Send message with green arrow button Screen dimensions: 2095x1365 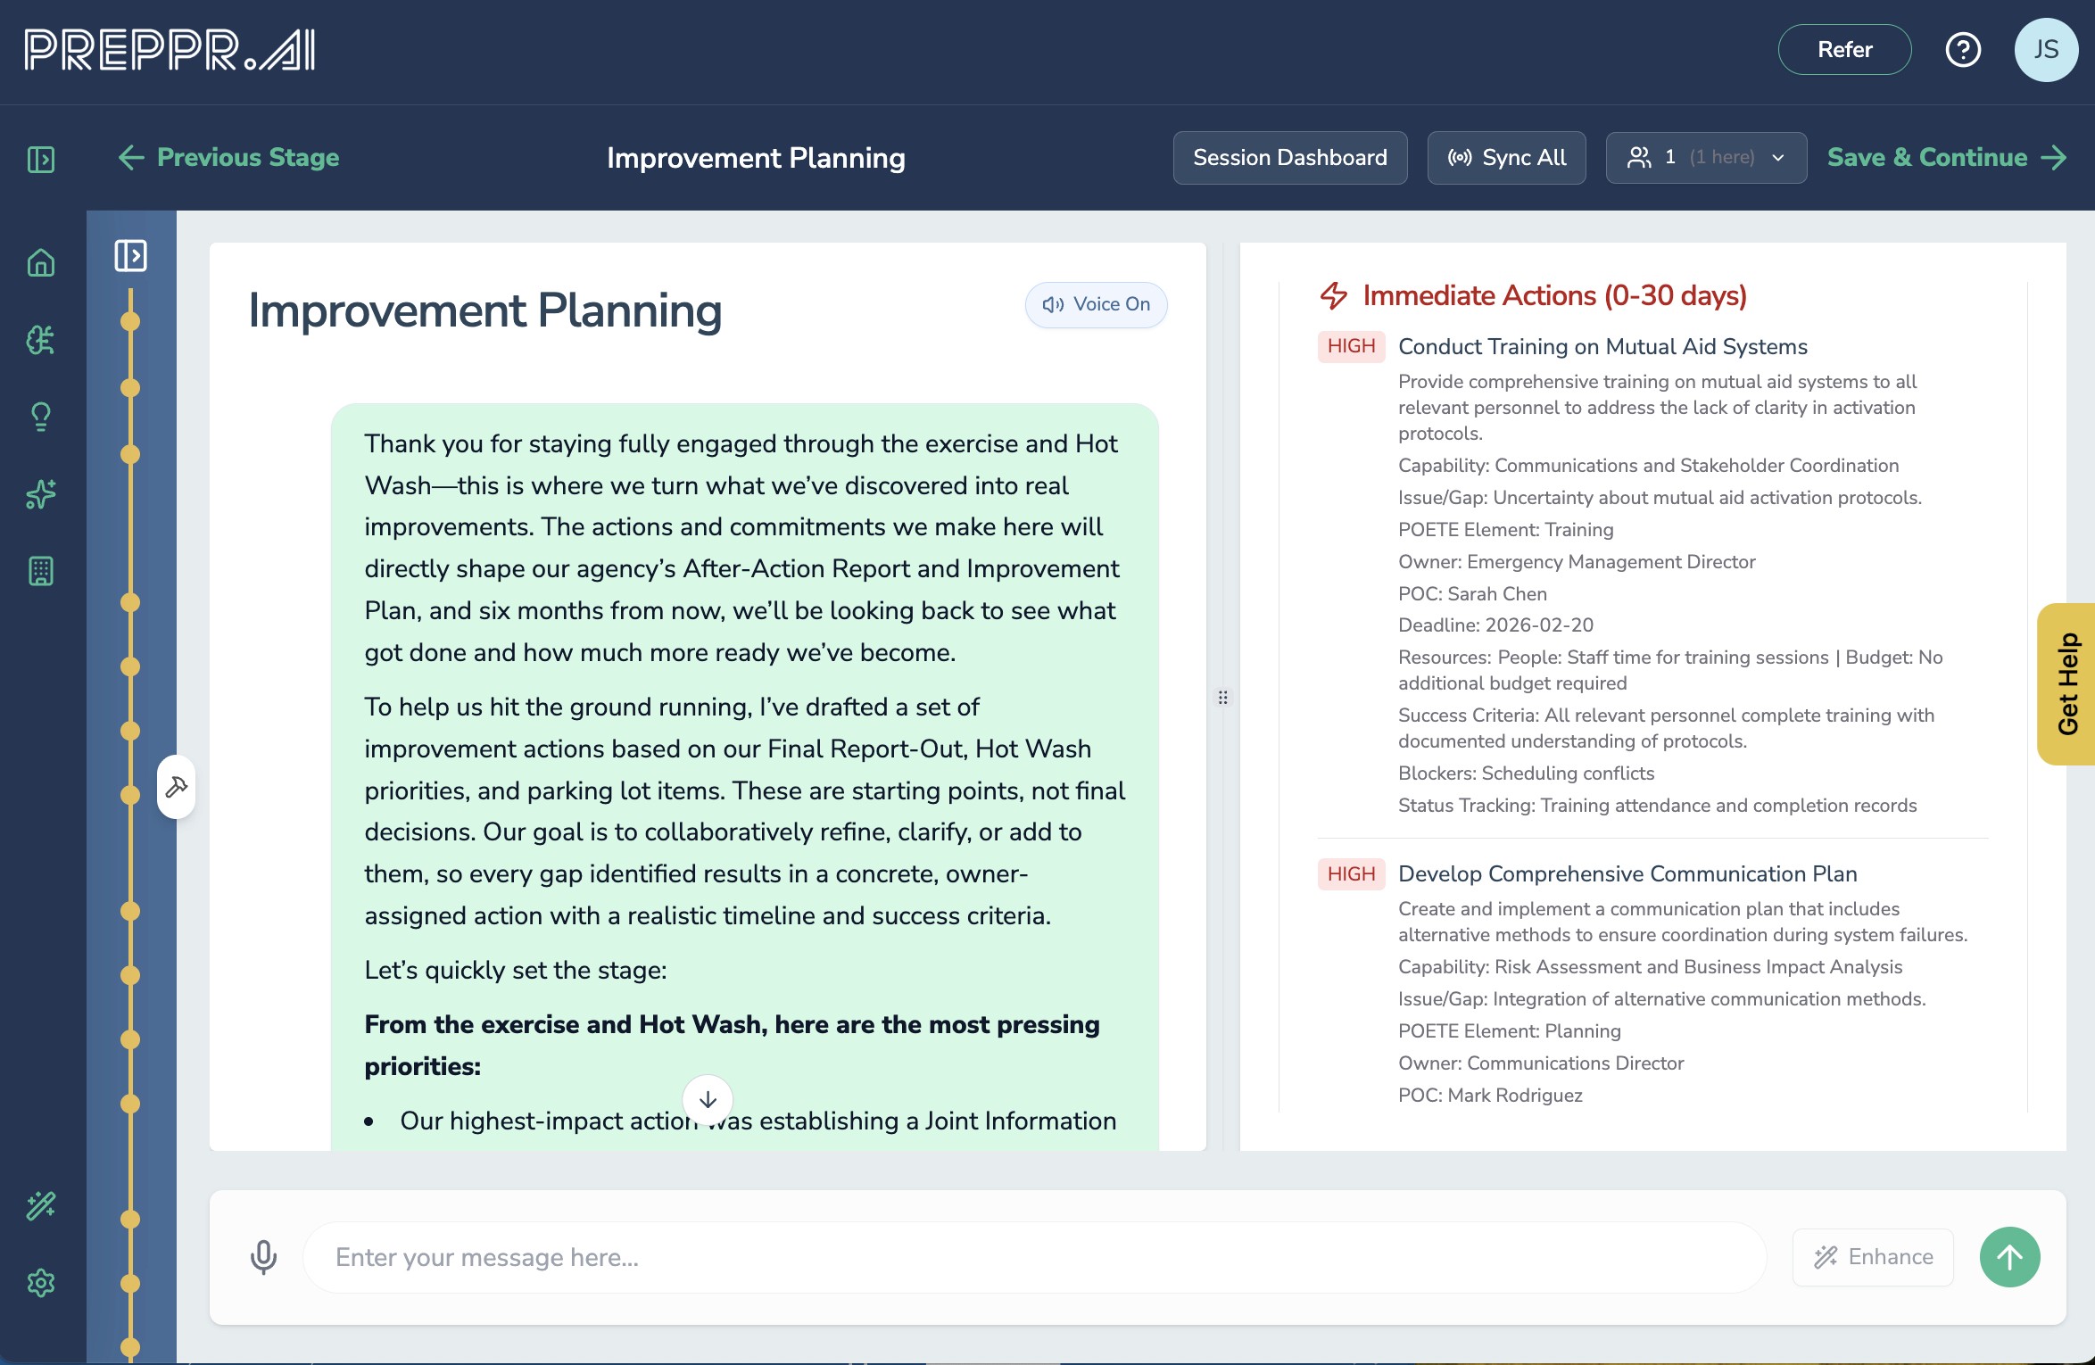pyautogui.click(x=2009, y=1257)
